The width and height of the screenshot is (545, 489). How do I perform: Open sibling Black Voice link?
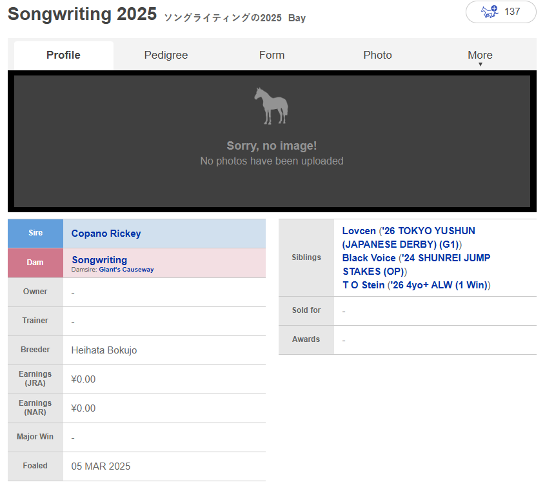coord(369,258)
